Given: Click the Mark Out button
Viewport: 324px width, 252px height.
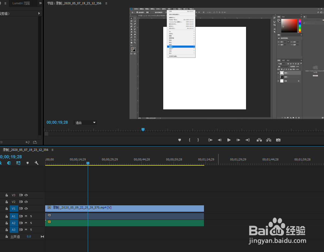Looking at the screenshot, I should coord(198,140).
